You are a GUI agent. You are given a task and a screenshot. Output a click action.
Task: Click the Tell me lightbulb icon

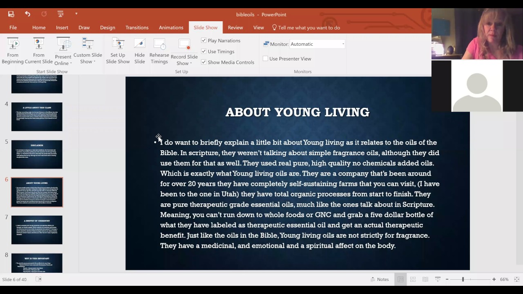click(275, 27)
